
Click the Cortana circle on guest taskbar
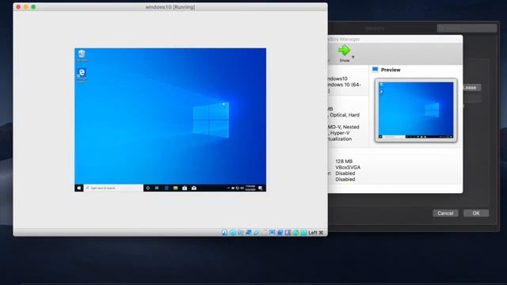pos(148,188)
